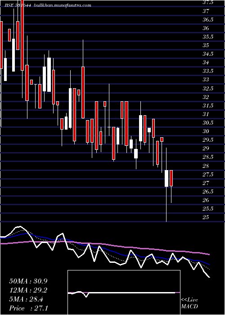Select the 35 price level label
This screenshot has height=315, width=225.
tap(206, 45)
